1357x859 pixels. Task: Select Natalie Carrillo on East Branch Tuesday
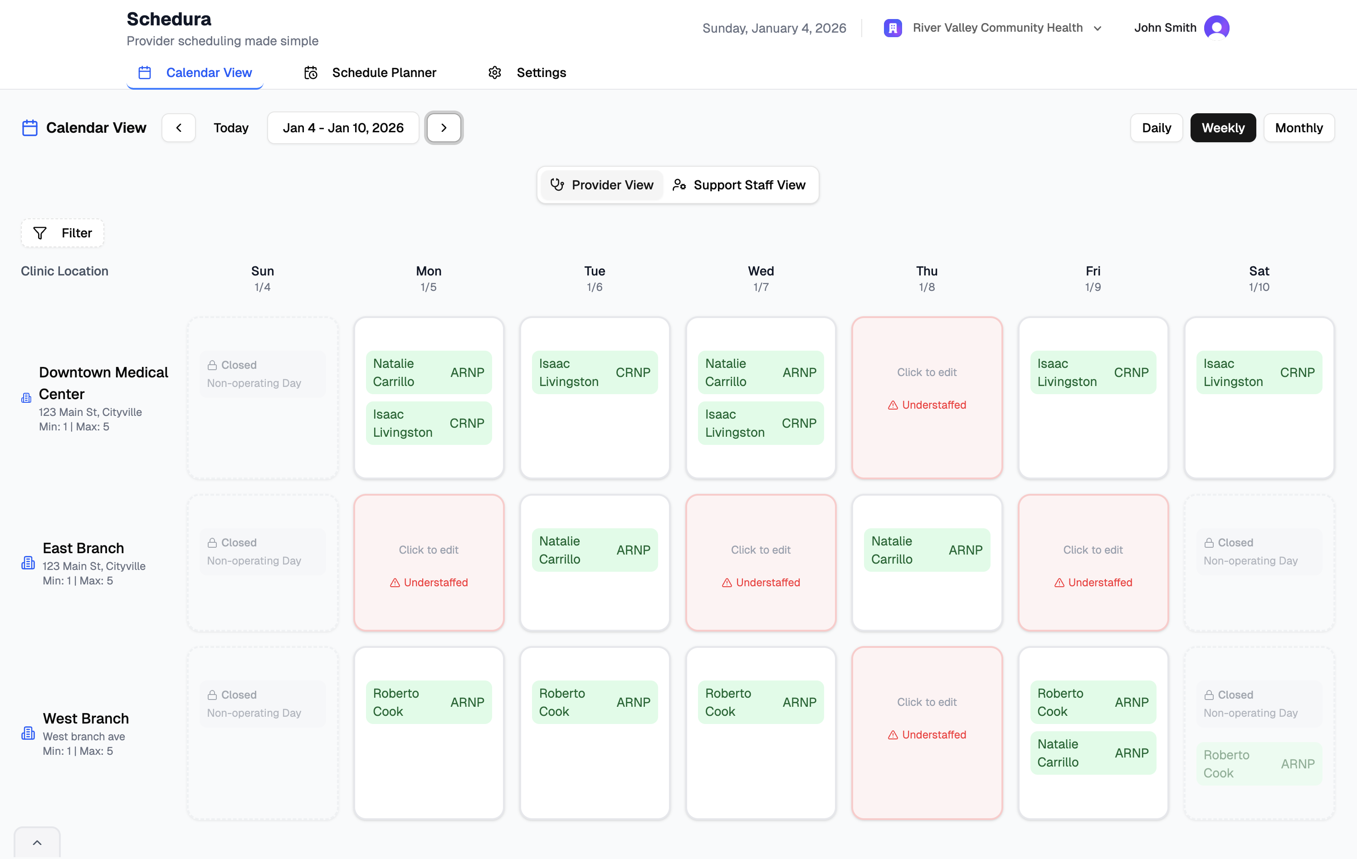595,550
